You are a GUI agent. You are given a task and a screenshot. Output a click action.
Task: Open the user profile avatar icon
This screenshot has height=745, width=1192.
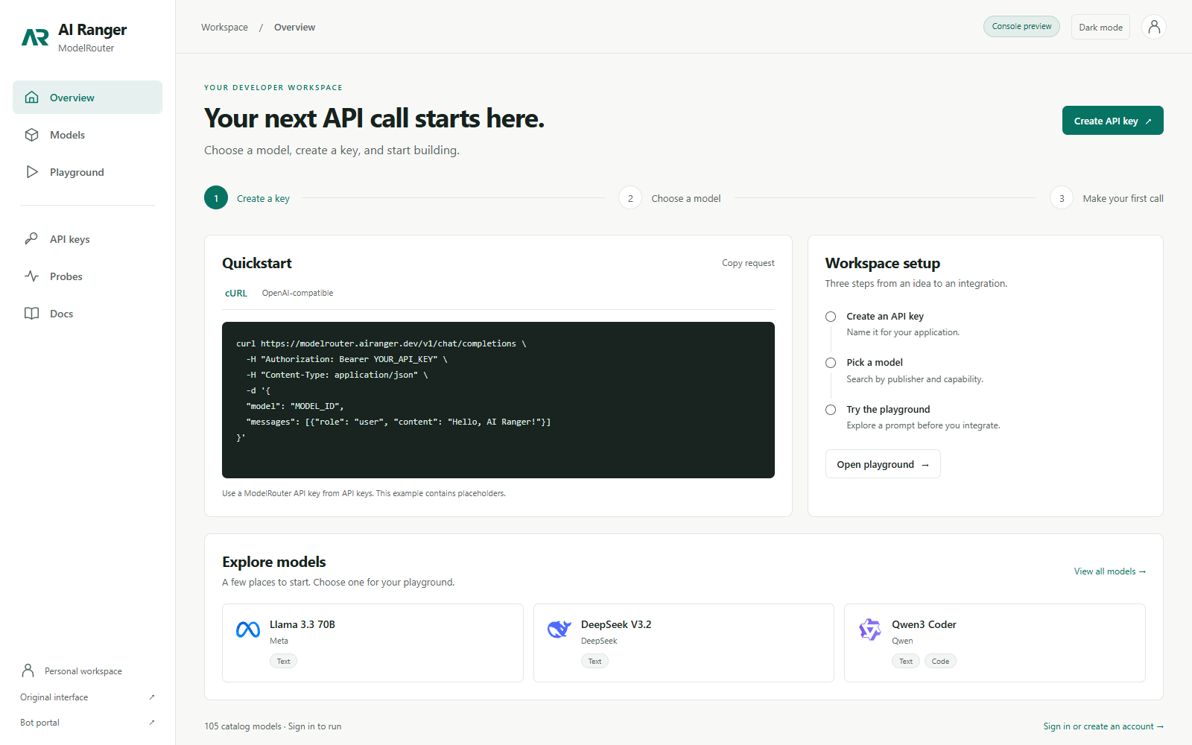(x=1154, y=28)
